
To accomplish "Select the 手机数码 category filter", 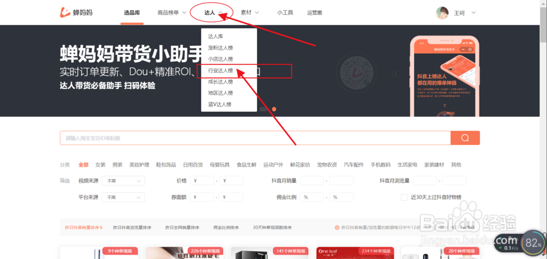I will (381, 165).
